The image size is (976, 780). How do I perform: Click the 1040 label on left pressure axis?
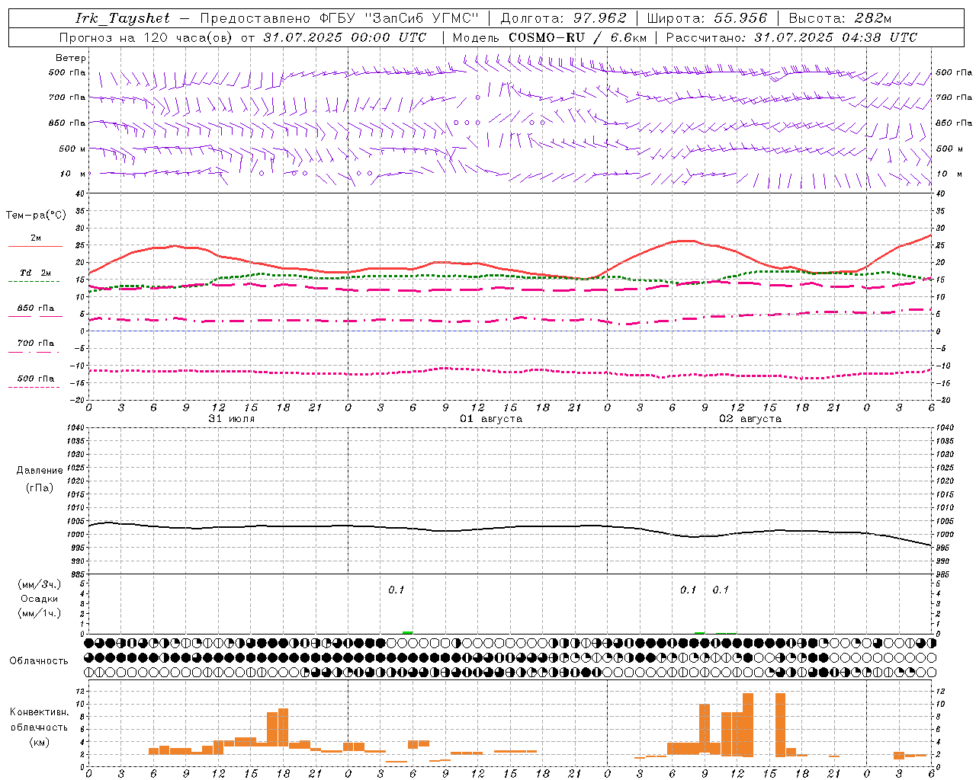click(76, 428)
